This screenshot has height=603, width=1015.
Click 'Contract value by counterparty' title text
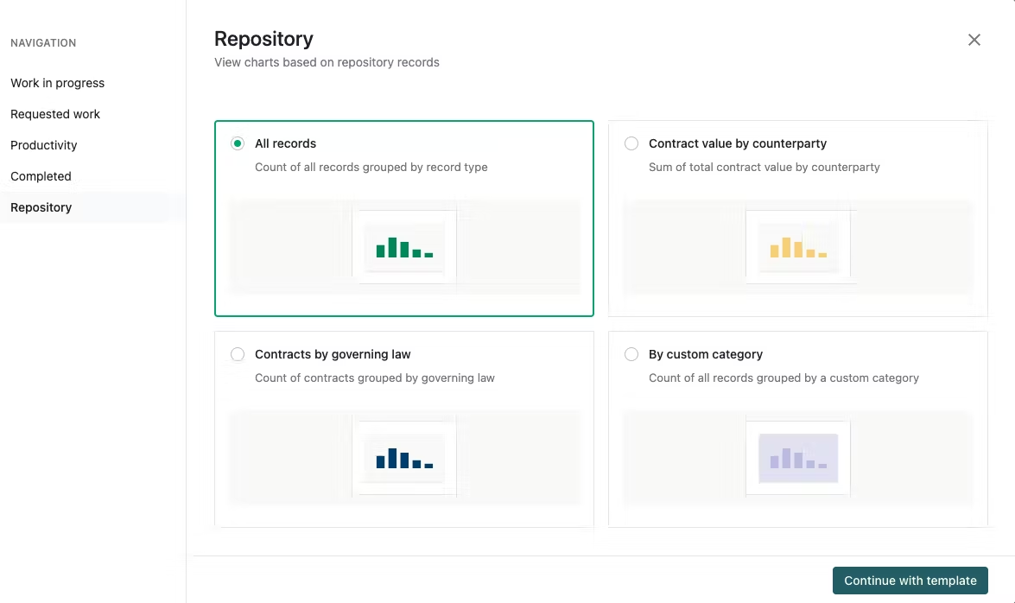[x=738, y=143]
